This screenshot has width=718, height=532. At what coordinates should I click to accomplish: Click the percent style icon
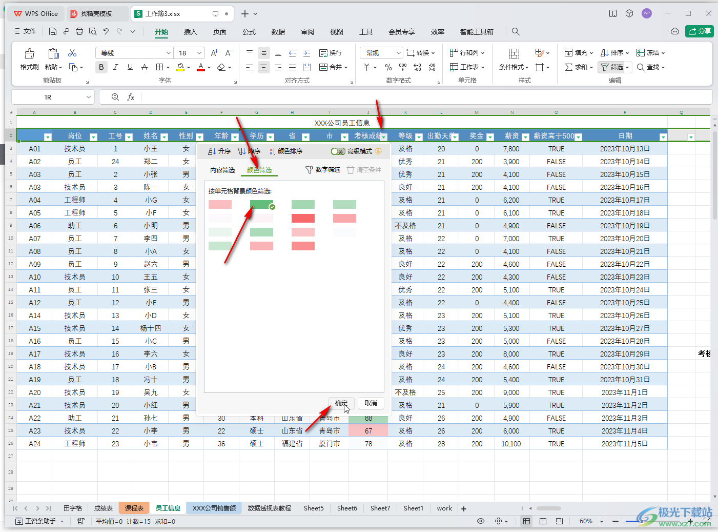tap(388, 67)
